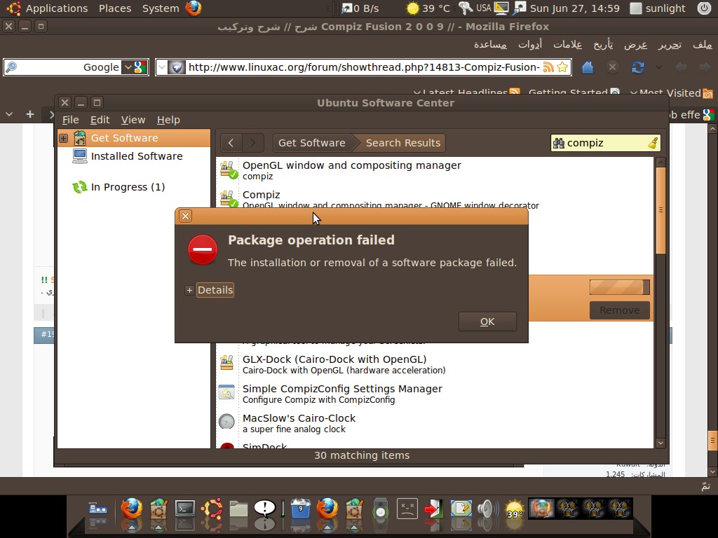
Task: Open the Places menu in top panel
Action: point(115,8)
